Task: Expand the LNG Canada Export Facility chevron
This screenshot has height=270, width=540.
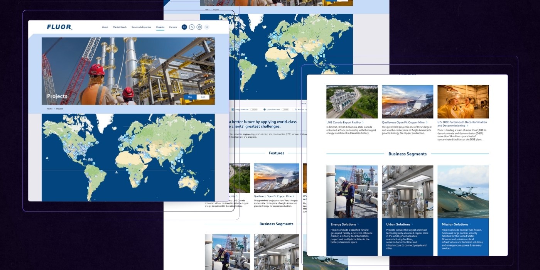Action: pos(363,123)
